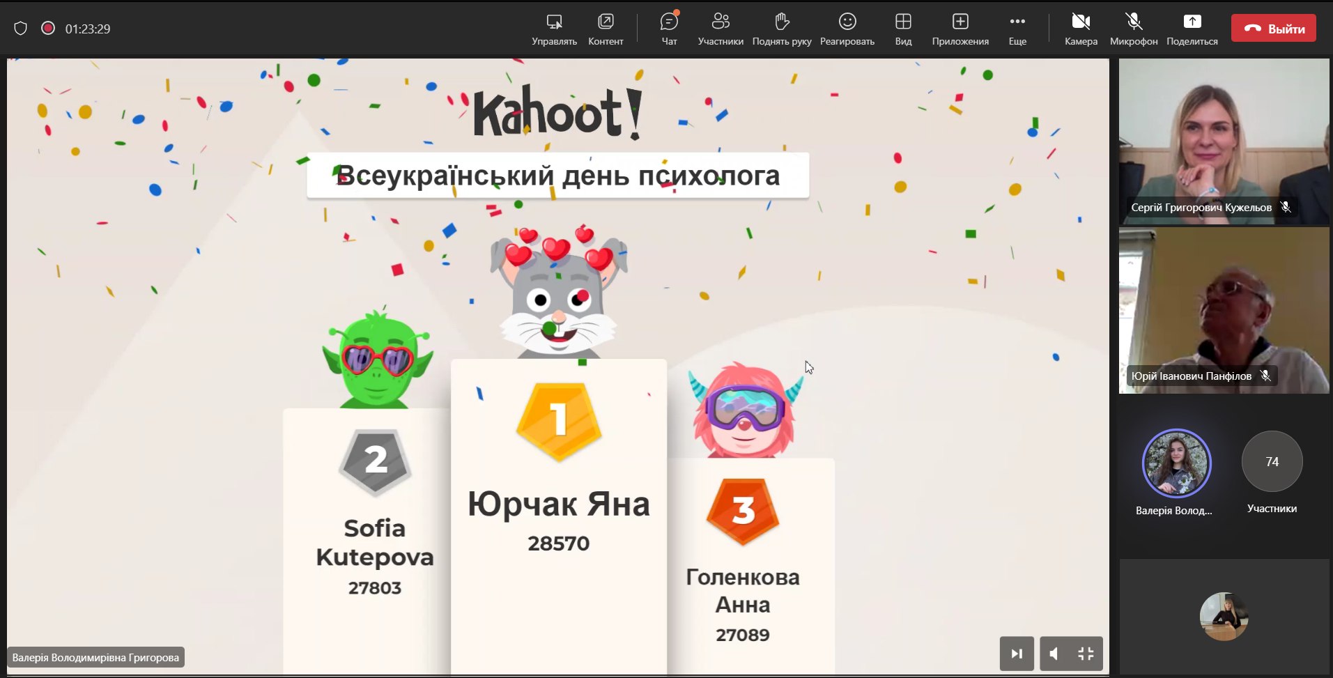The height and width of the screenshot is (678, 1333).
Task: Open the Управлять control menu
Action: [554, 29]
